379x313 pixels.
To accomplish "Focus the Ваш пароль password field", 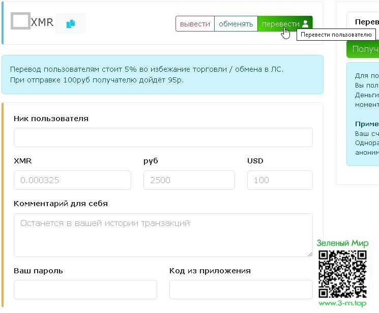I will (85, 290).
